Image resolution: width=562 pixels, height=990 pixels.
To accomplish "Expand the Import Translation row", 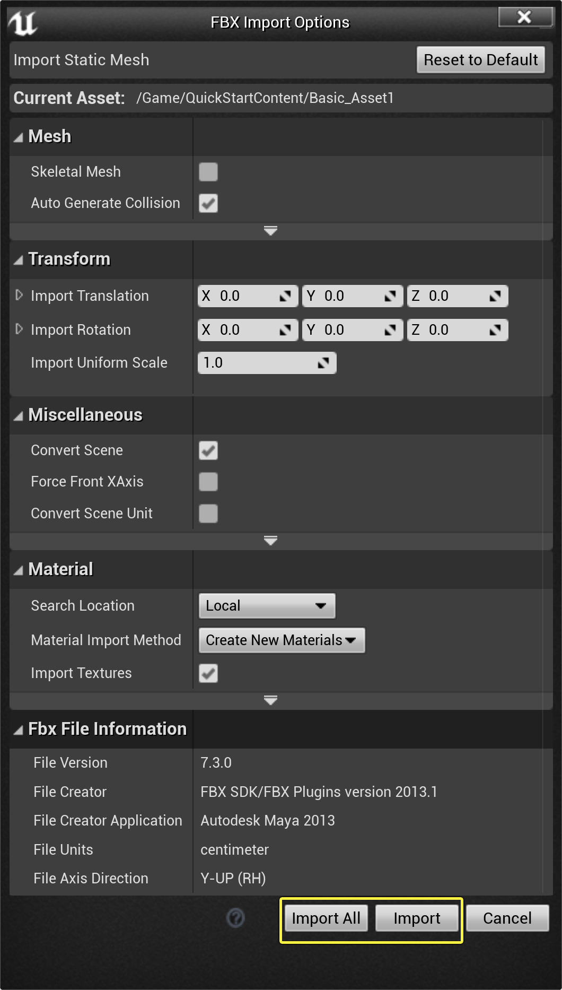I will tap(19, 295).
